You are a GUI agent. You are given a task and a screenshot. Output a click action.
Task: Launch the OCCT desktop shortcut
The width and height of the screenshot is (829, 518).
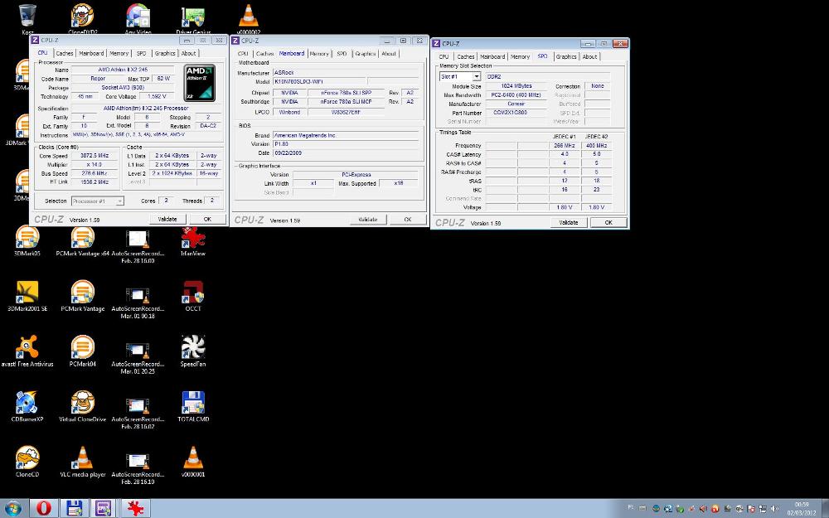[193, 296]
